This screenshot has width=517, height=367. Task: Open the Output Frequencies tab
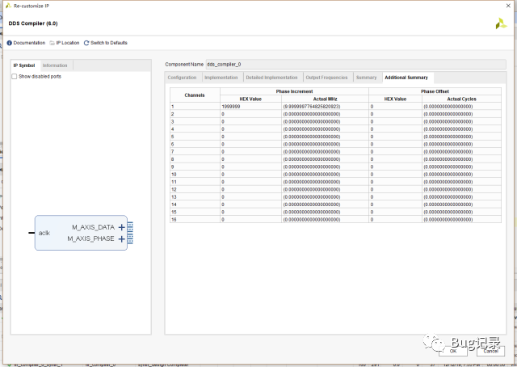(x=326, y=78)
